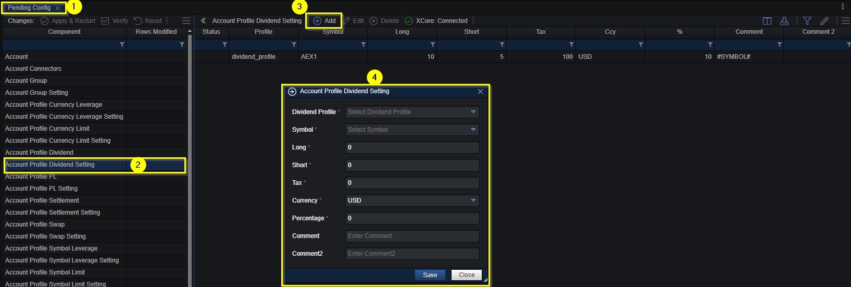
Task: Click the Enter Comment2 input field
Action: click(x=412, y=254)
